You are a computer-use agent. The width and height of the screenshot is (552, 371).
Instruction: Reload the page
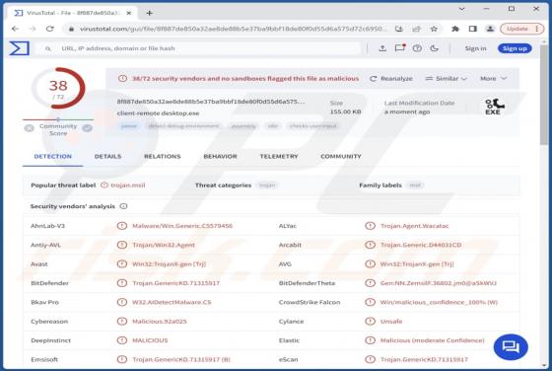tap(49, 29)
